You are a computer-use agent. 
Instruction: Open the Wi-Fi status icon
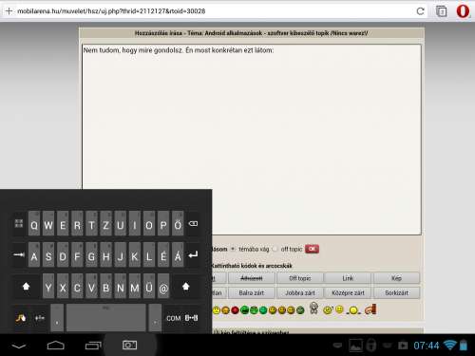click(x=449, y=346)
